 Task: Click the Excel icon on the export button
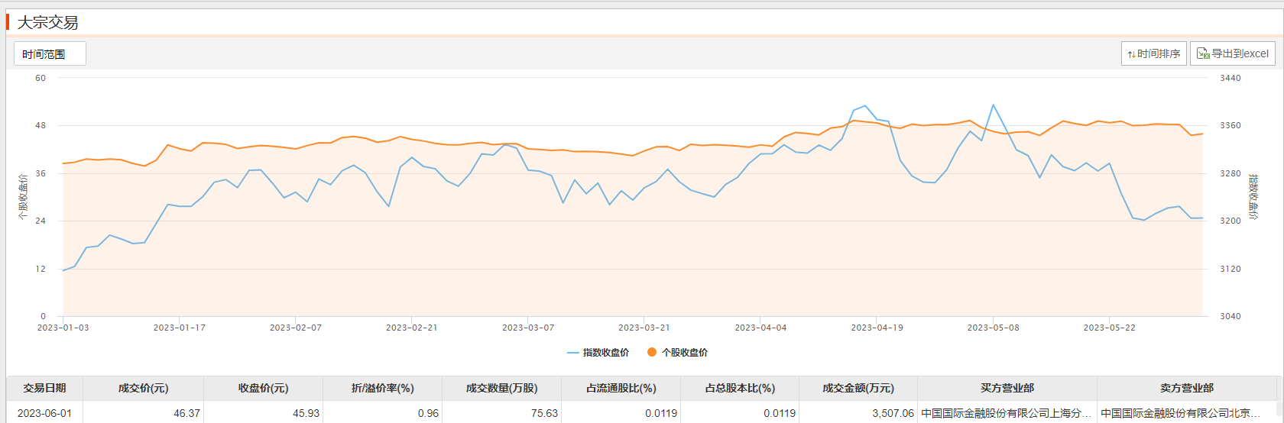(x=1202, y=53)
